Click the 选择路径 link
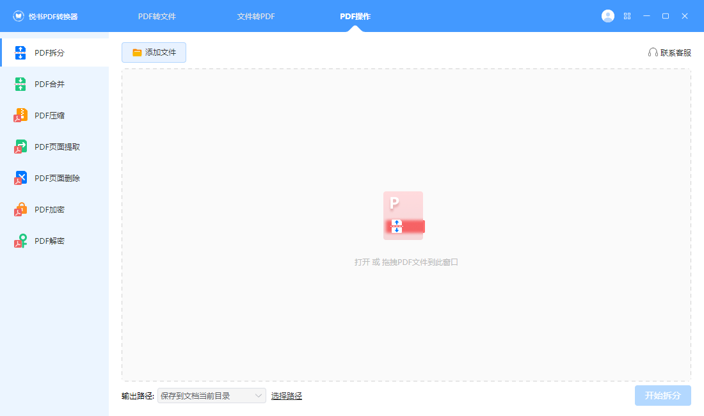704x416 pixels. click(287, 396)
